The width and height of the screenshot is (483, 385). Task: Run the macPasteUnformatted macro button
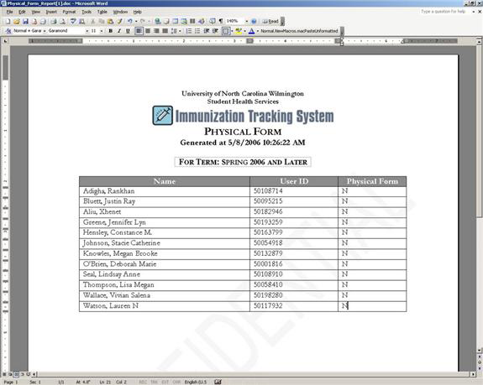click(x=299, y=31)
